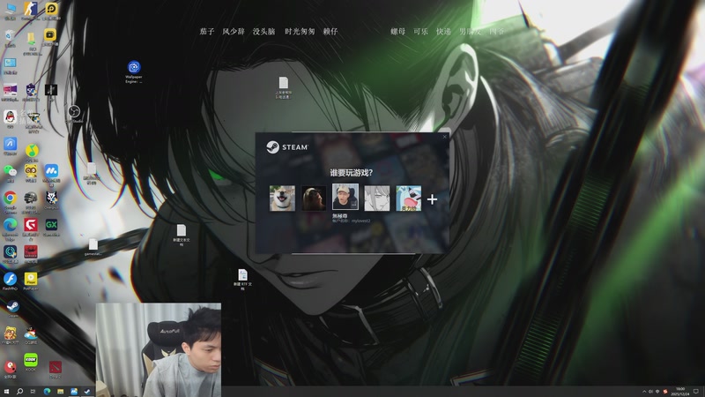Open QQ Music desktop shortcut
The width and height of the screenshot is (705, 397).
pyautogui.click(x=31, y=153)
